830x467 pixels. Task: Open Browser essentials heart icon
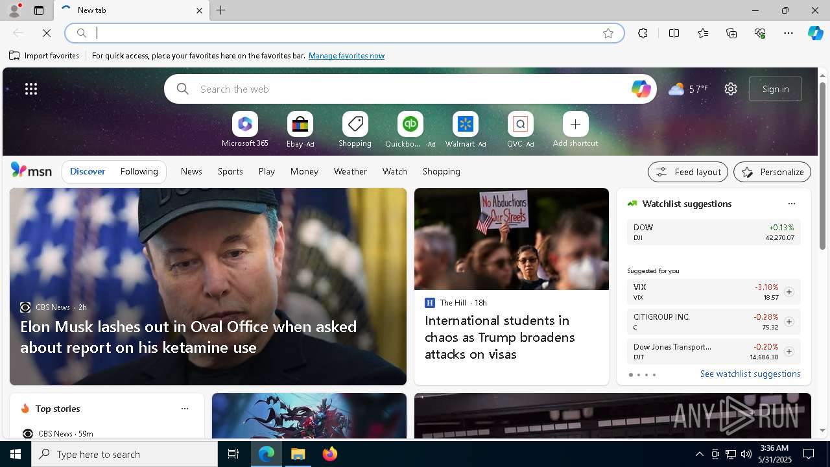click(760, 33)
